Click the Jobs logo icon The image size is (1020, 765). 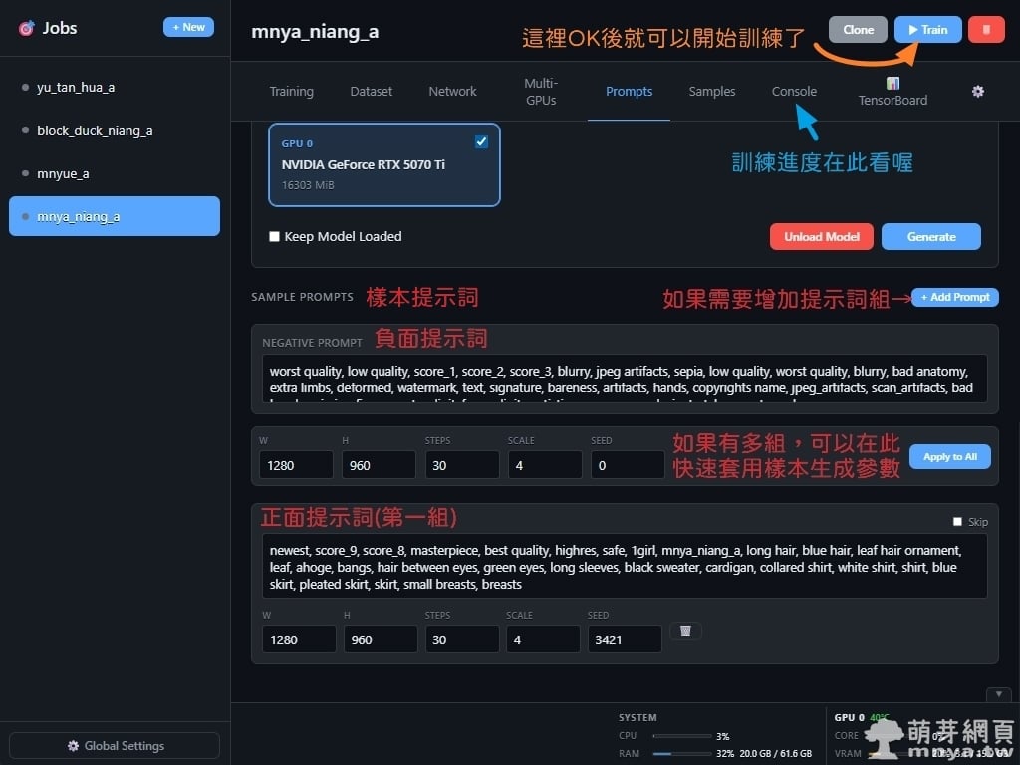[26, 28]
